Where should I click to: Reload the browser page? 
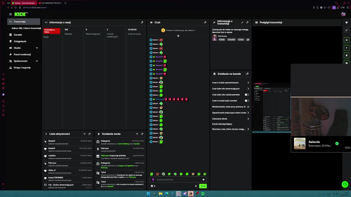(15, 8)
